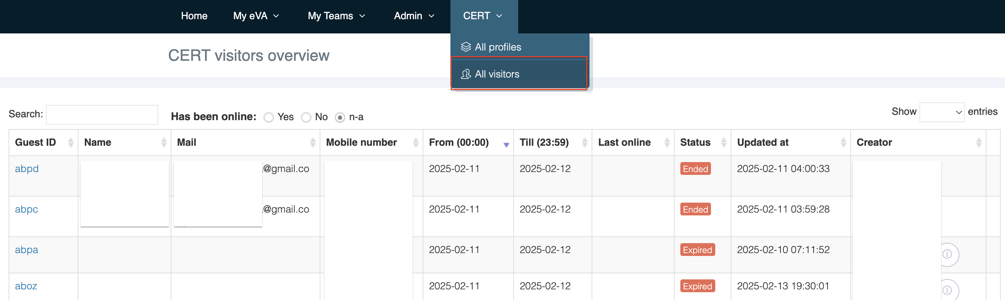Sort by From (00:00) column arrow

[506, 144]
